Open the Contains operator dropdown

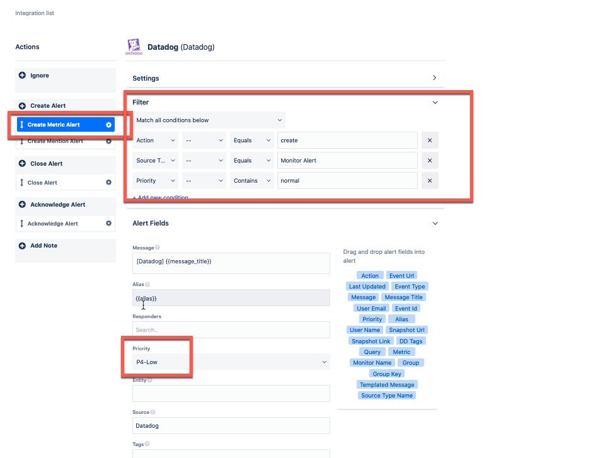tap(252, 180)
